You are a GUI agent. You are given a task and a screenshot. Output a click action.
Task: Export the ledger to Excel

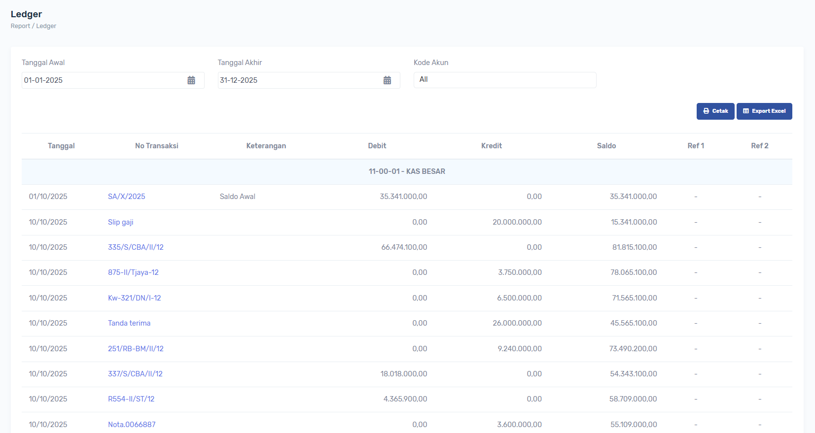[764, 111]
